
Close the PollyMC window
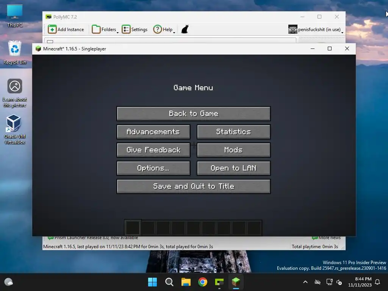337,17
